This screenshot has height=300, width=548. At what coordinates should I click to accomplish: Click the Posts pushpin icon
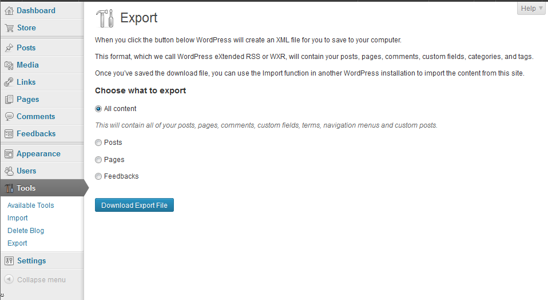coord(9,48)
